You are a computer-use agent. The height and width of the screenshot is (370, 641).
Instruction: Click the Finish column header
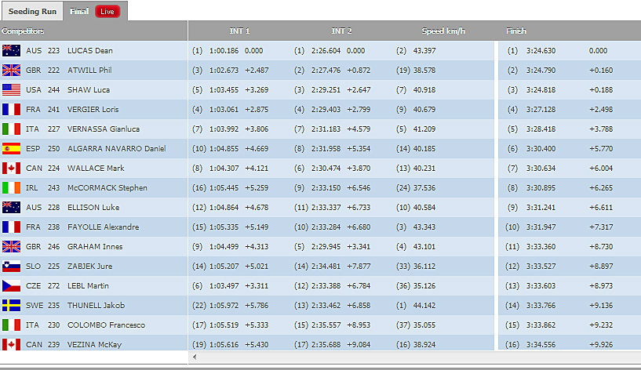click(x=516, y=31)
